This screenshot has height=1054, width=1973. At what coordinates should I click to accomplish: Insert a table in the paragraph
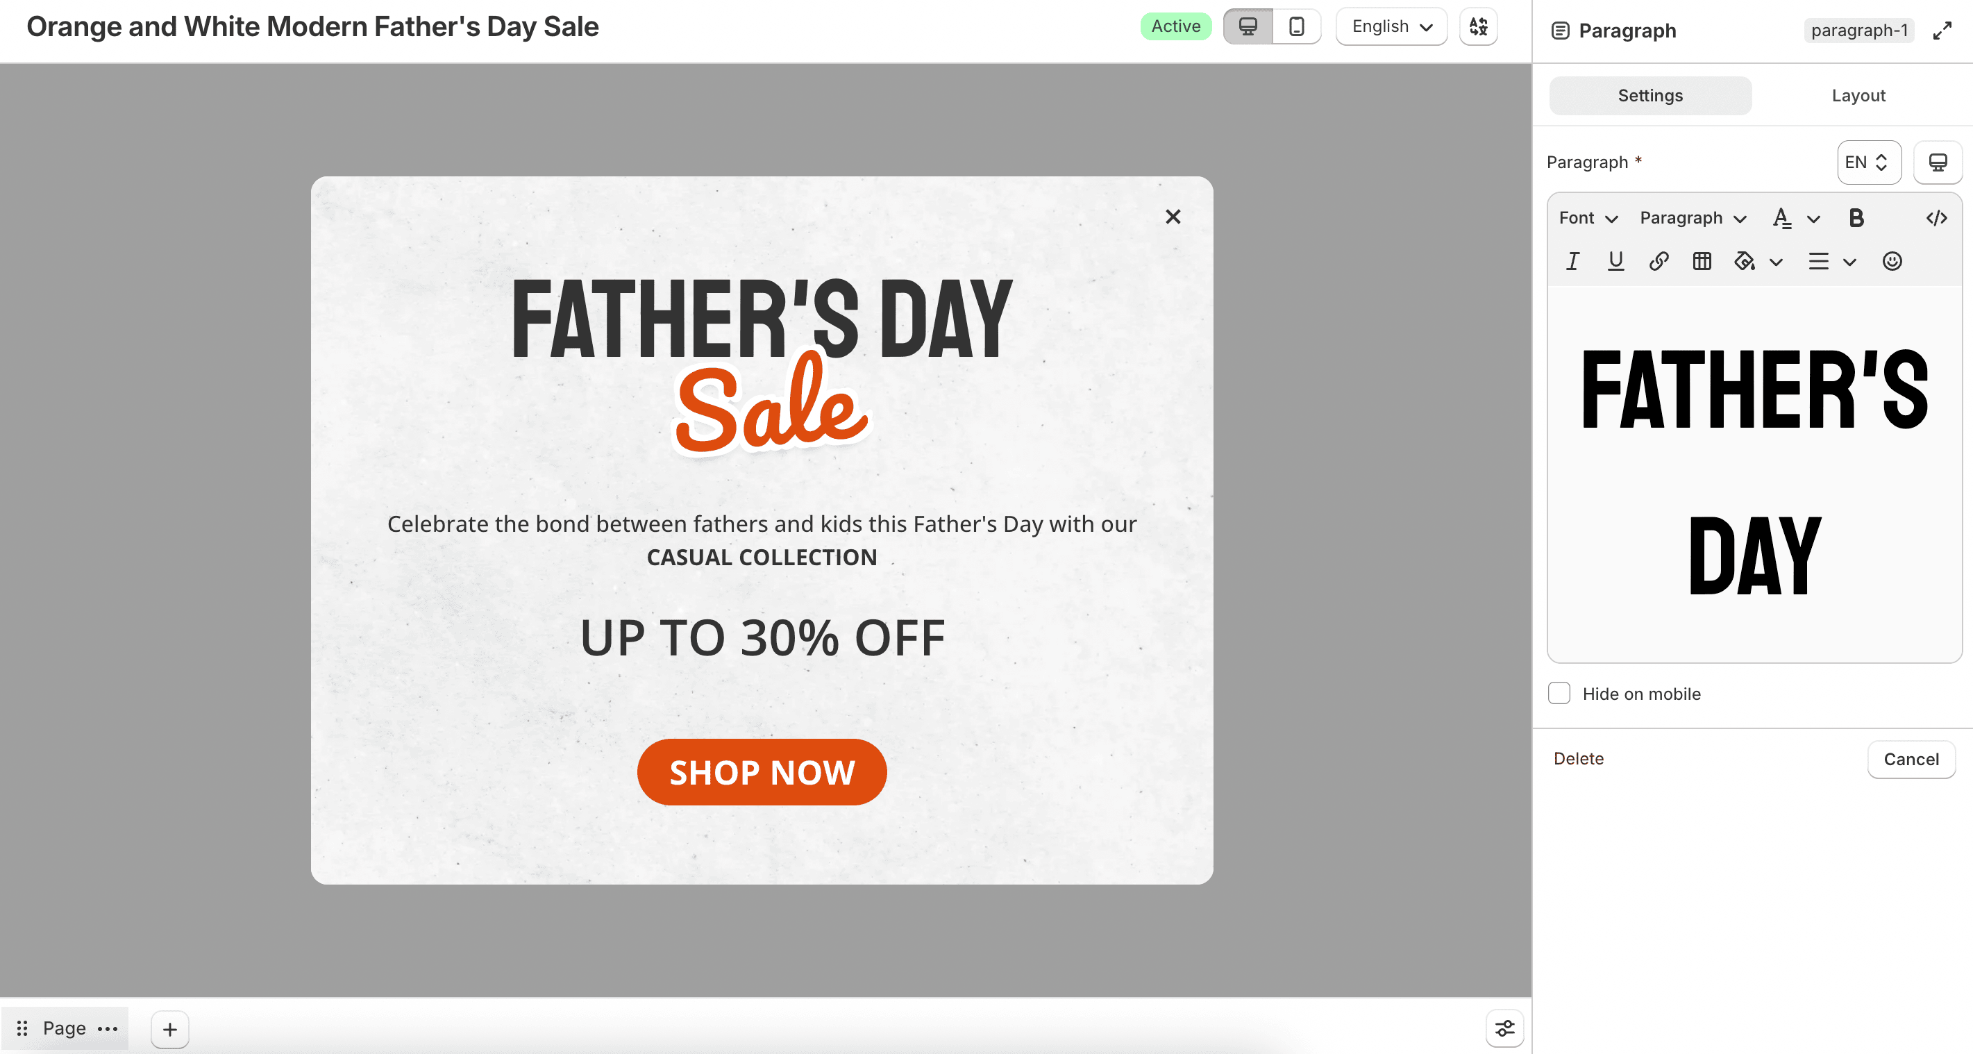pyautogui.click(x=1702, y=261)
